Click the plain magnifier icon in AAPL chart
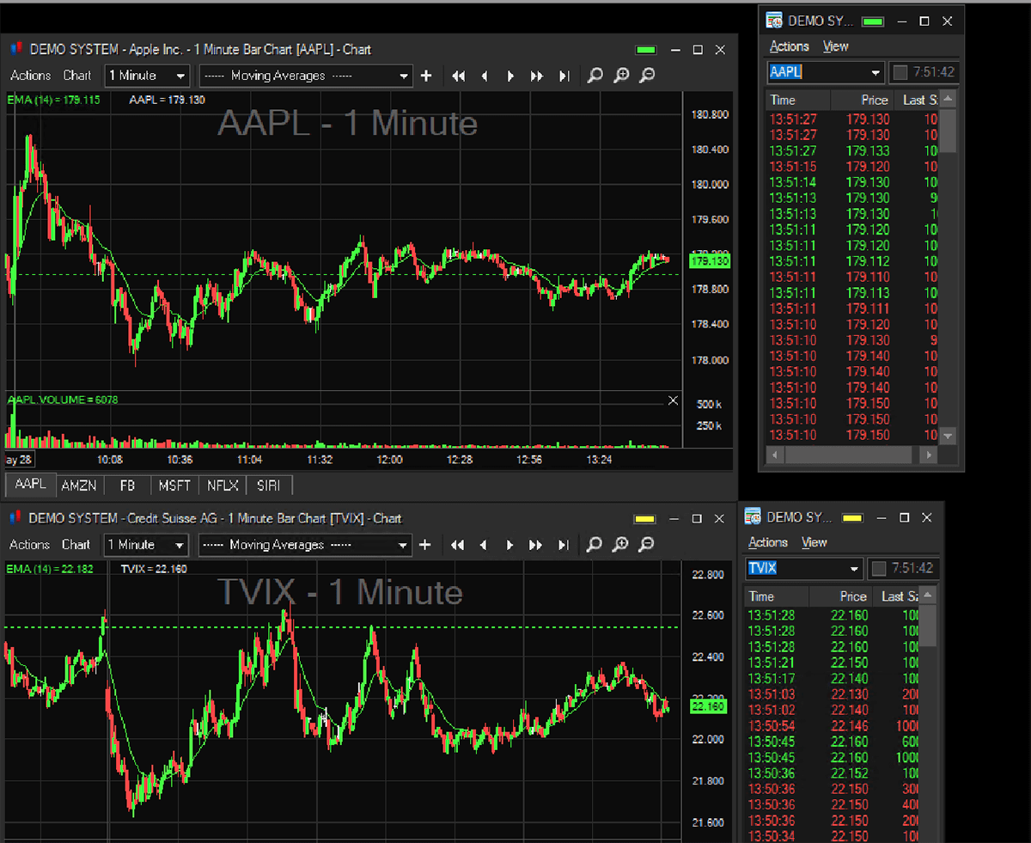Viewport: 1031px width, 843px height. (595, 76)
